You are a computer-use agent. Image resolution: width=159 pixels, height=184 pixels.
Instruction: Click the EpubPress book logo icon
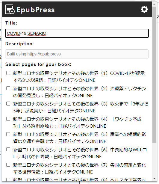(x=10, y=9)
